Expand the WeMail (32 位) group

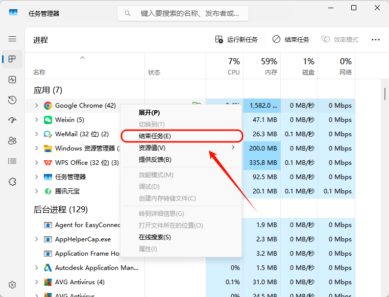[36, 134]
